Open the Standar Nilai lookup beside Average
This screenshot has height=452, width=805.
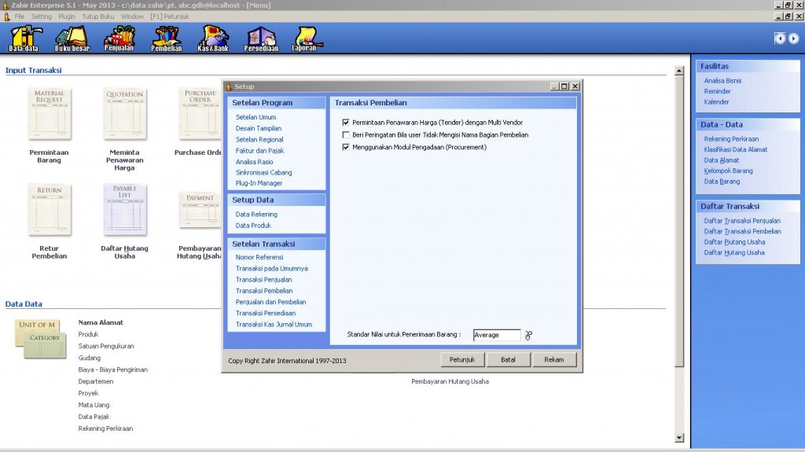pyautogui.click(x=529, y=336)
